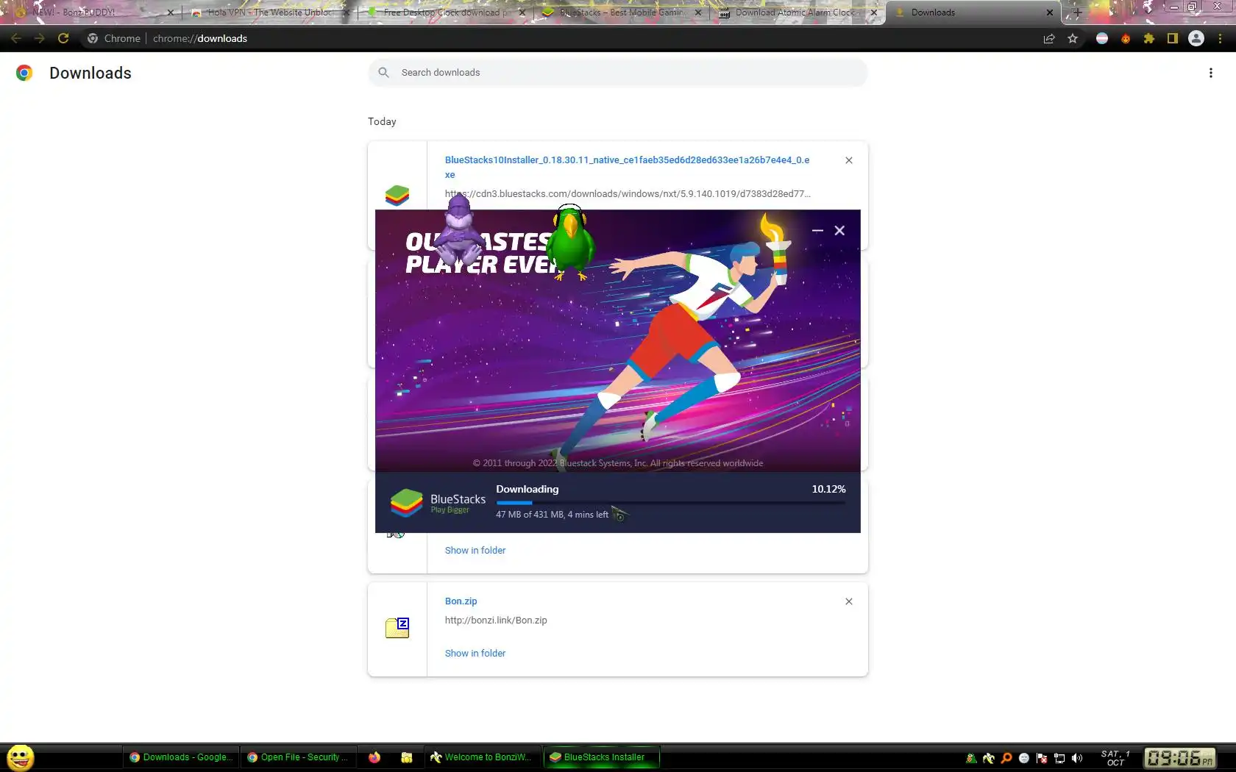Click the BlueStacks download progress bar
1236x772 pixels.
pyautogui.click(x=671, y=503)
